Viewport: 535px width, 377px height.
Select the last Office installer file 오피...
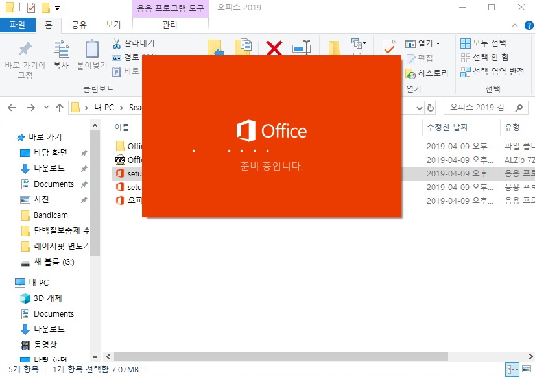[x=129, y=201]
